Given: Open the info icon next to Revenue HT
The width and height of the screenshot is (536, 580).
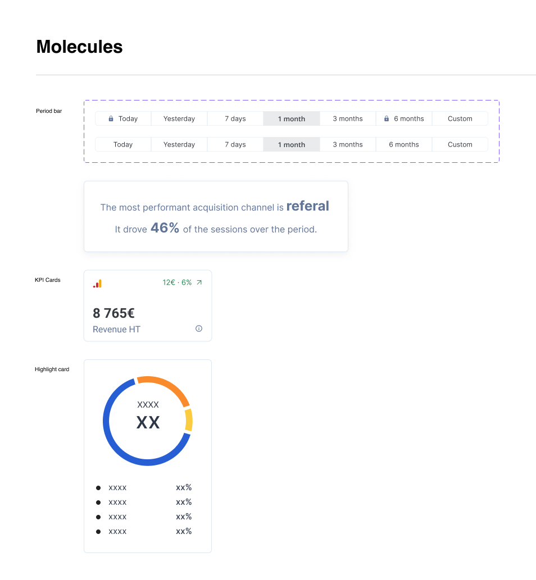Looking at the screenshot, I should tap(199, 329).
